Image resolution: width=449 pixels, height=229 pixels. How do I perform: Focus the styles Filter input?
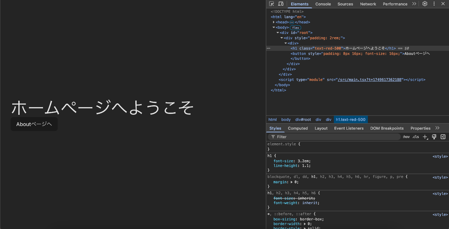click(x=334, y=137)
